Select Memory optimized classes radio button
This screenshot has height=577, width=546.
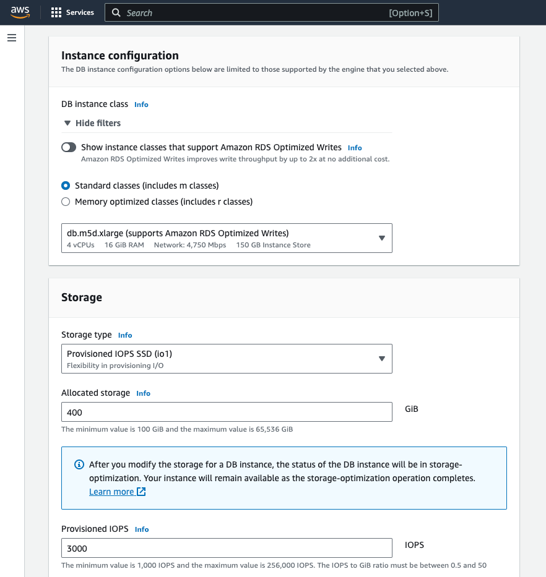(x=66, y=201)
